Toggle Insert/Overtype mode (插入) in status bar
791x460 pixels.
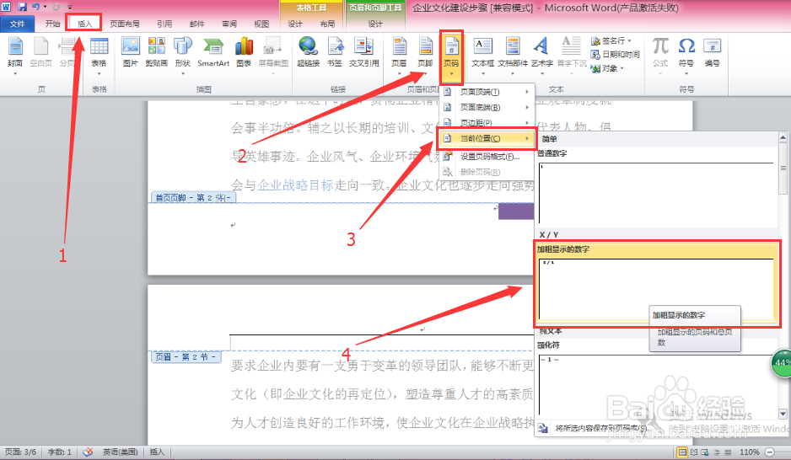tap(157, 452)
